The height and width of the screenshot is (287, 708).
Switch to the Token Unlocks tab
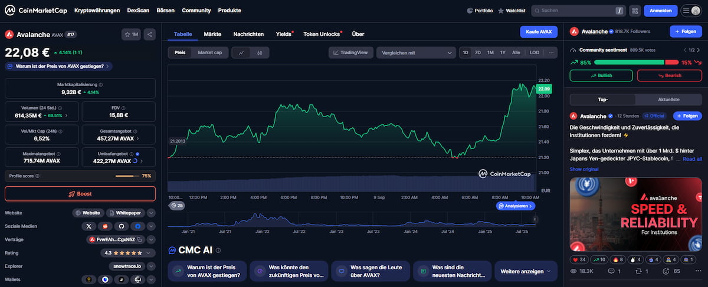[x=322, y=34]
